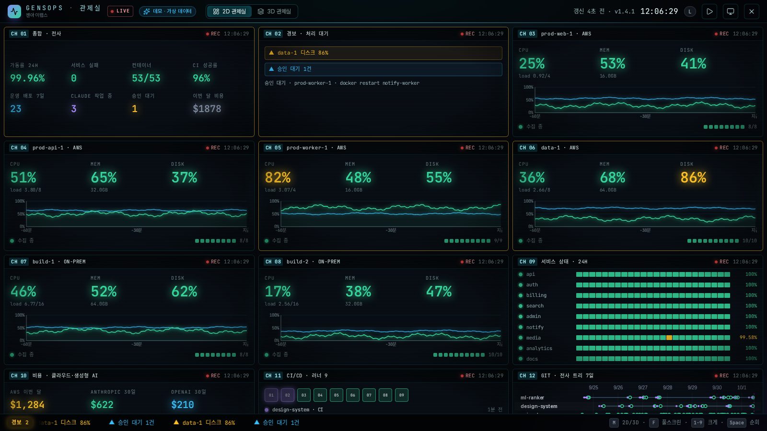Click CI runner 01 tile

coord(271,395)
